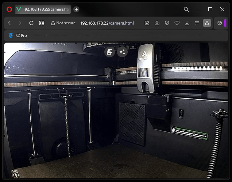Open the downloads panel
232x182 pixels.
click(x=187, y=23)
